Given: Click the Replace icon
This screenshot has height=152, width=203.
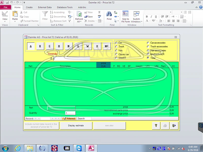Looking at the screenshot, I should (116, 12).
